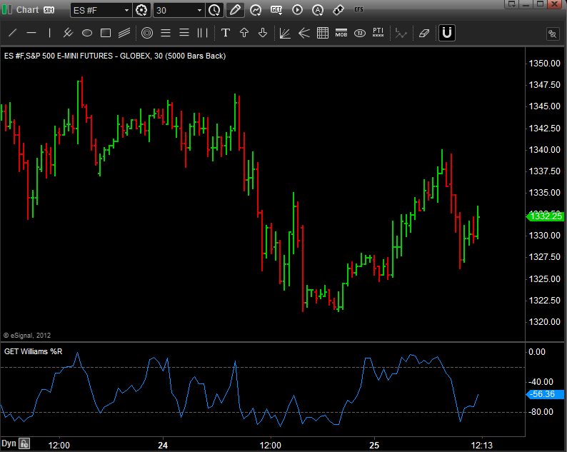The width and height of the screenshot is (567, 452).
Task: Click the Dyn label at bottom left
Action: point(9,443)
